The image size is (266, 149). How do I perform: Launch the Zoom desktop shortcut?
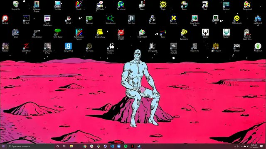coord(184,5)
